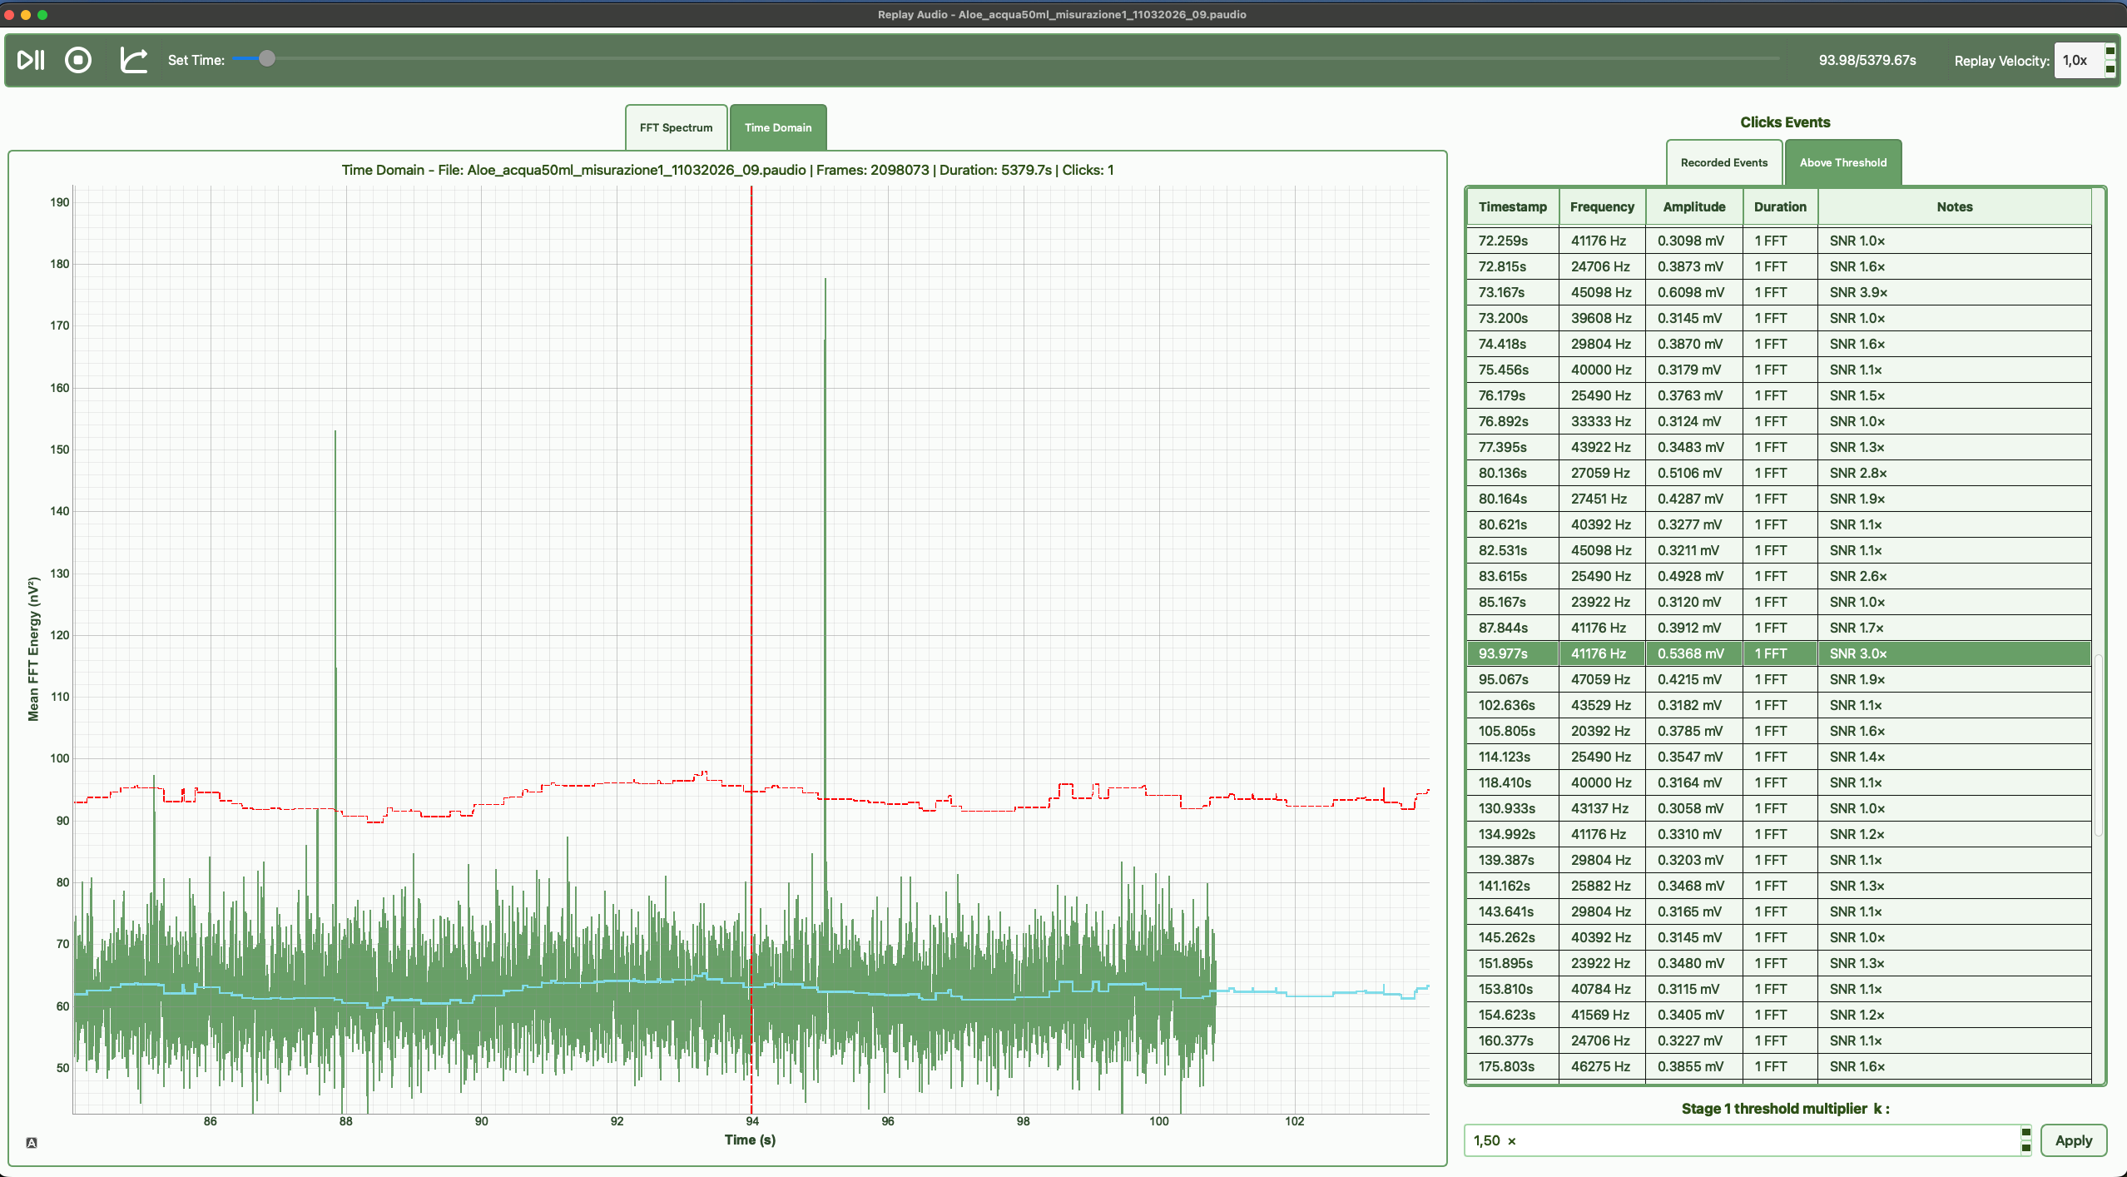Select the 73.167s event with SNR 3.9×
Image resolution: width=2127 pixels, height=1177 pixels.
coord(1778,292)
